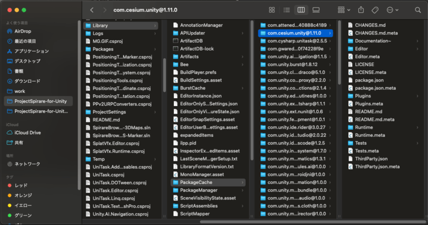Open アプリケーション in sidebar
This screenshot has width=428, height=225.
point(38,51)
